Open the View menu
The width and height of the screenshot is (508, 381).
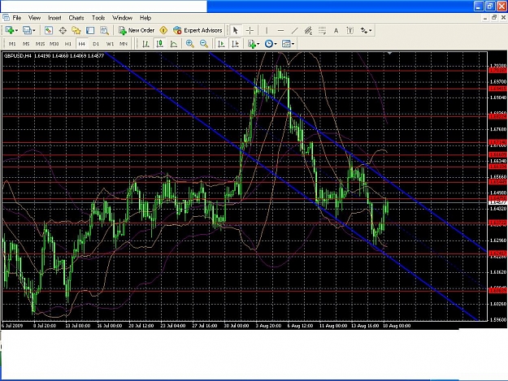tap(34, 18)
